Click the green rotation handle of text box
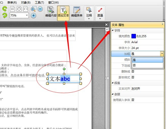The width and height of the screenshot is (166, 129). (64, 69)
